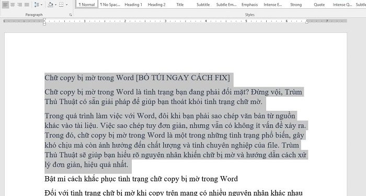This screenshot has height=196, width=366.
Task: Click the title line 'Chữ copy bị mờ trong Word [BỎ TÚI'
Action: [x=137, y=78]
